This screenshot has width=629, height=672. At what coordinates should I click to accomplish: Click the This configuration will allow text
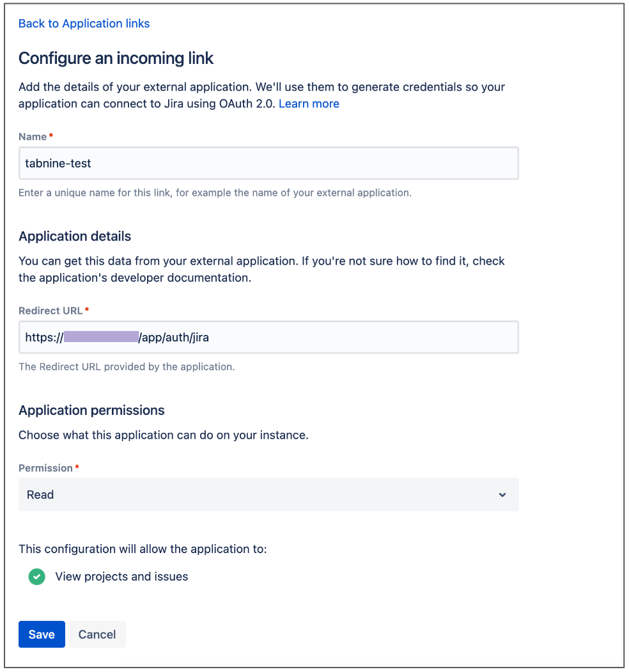[x=143, y=549]
